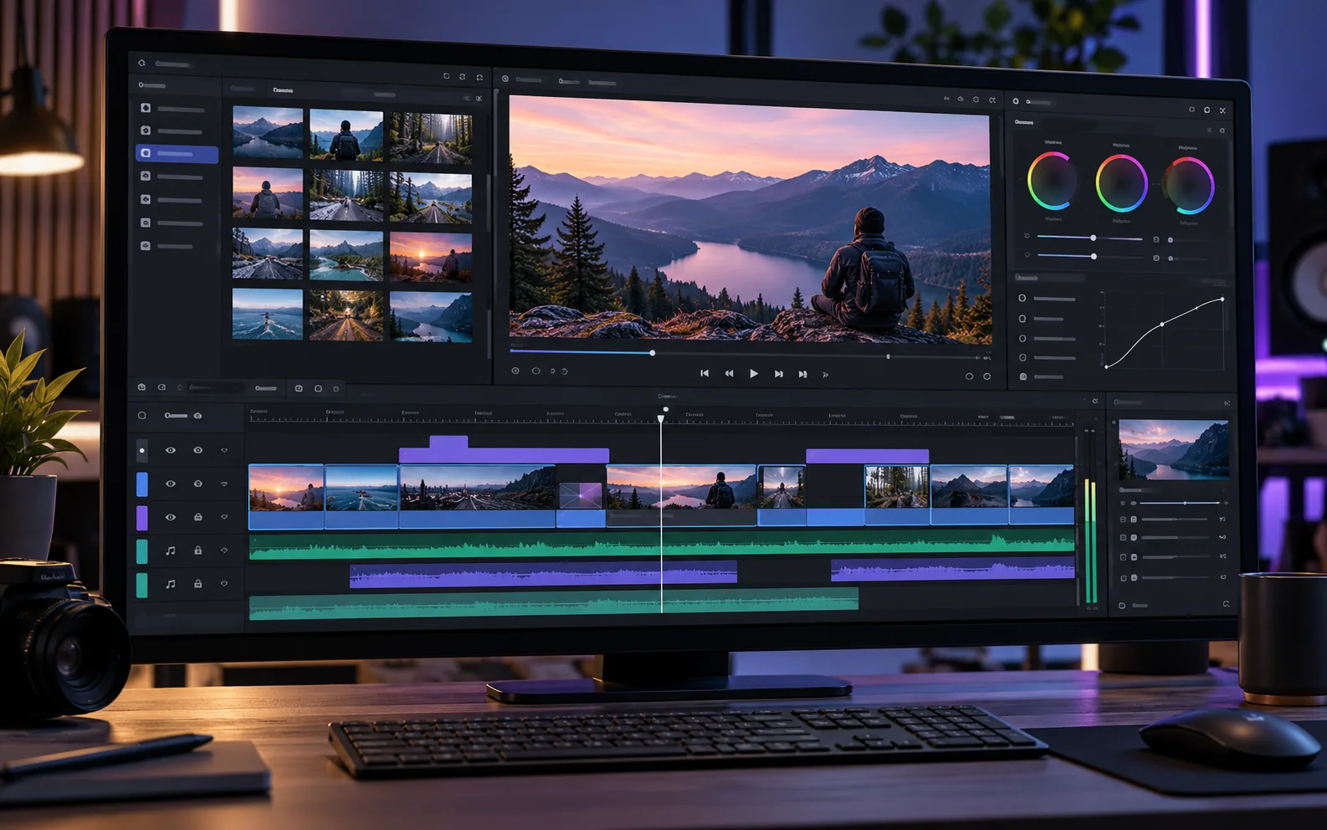Select the boat-on-water thumbnail in media bin
Image resolution: width=1327 pixels, height=830 pixels.
pyautogui.click(x=268, y=314)
